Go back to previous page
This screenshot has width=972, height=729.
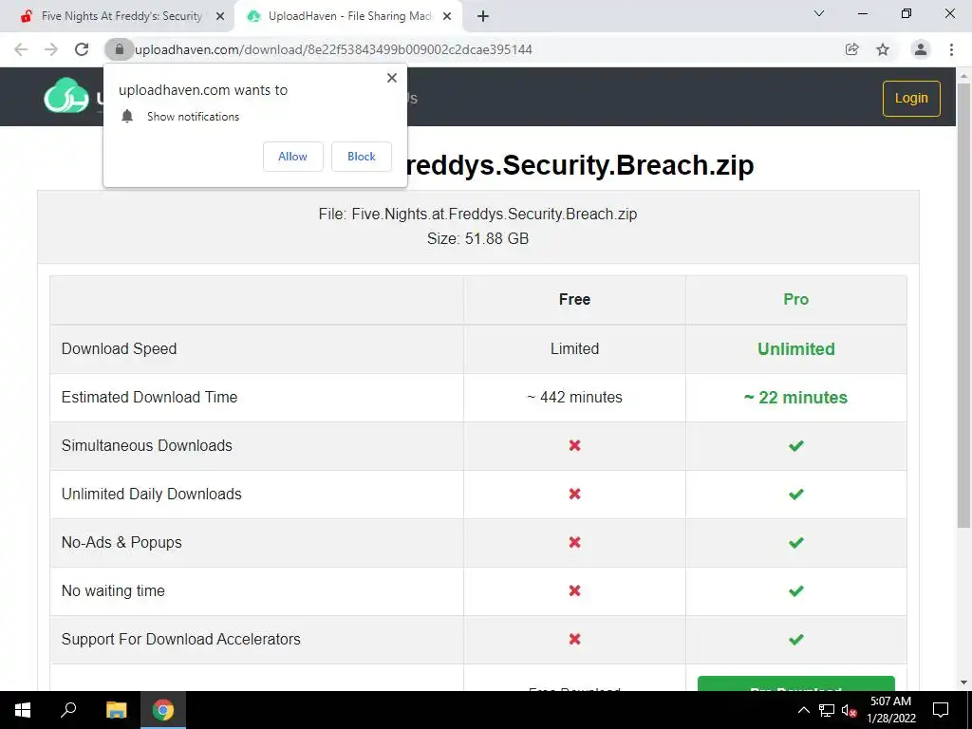pos(21,49)
